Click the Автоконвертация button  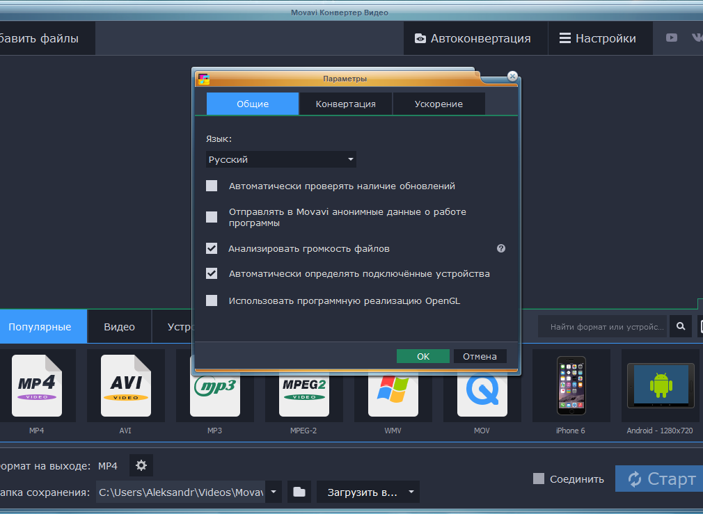point(475,38)
